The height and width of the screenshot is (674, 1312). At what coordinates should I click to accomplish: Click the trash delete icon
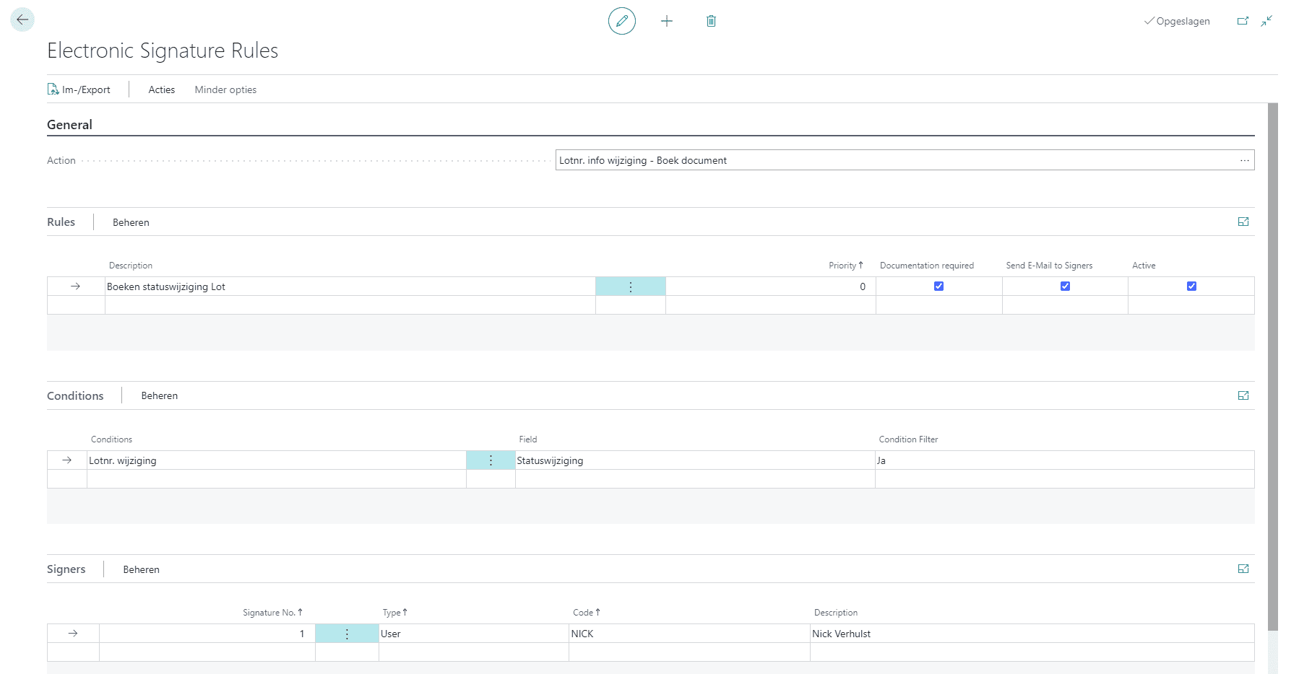click(x=711, y=21)
